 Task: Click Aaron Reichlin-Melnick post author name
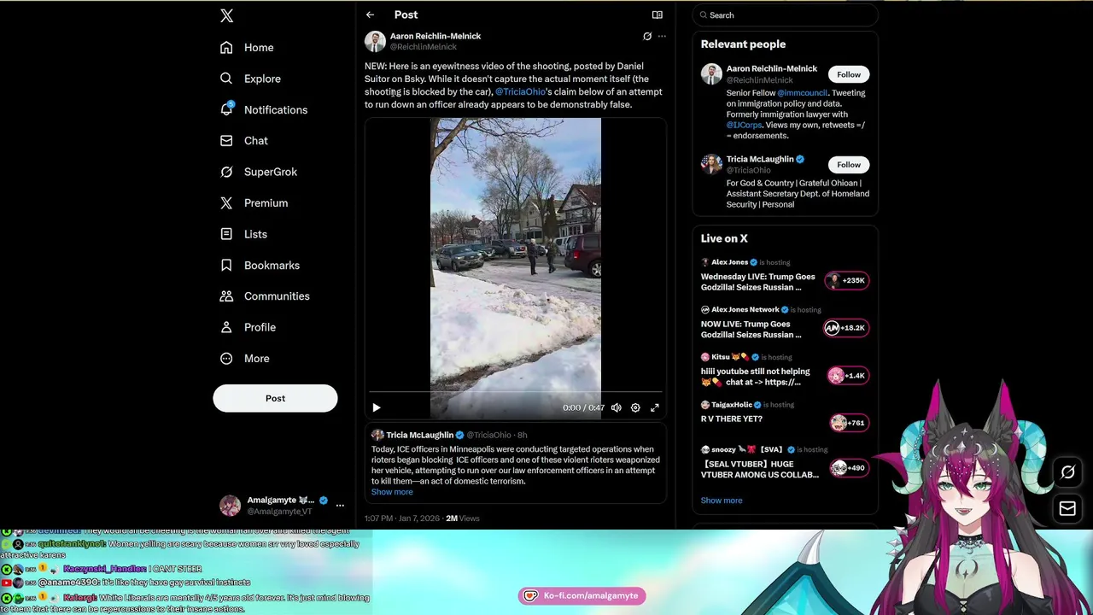pos(435,36)
